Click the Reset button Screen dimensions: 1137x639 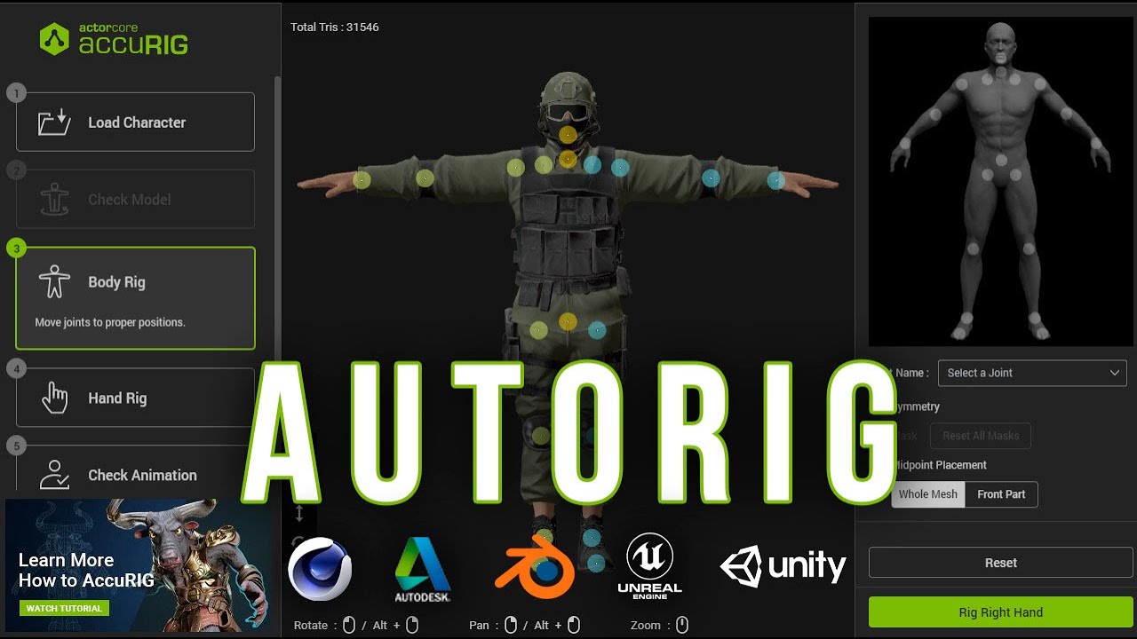1000,563
